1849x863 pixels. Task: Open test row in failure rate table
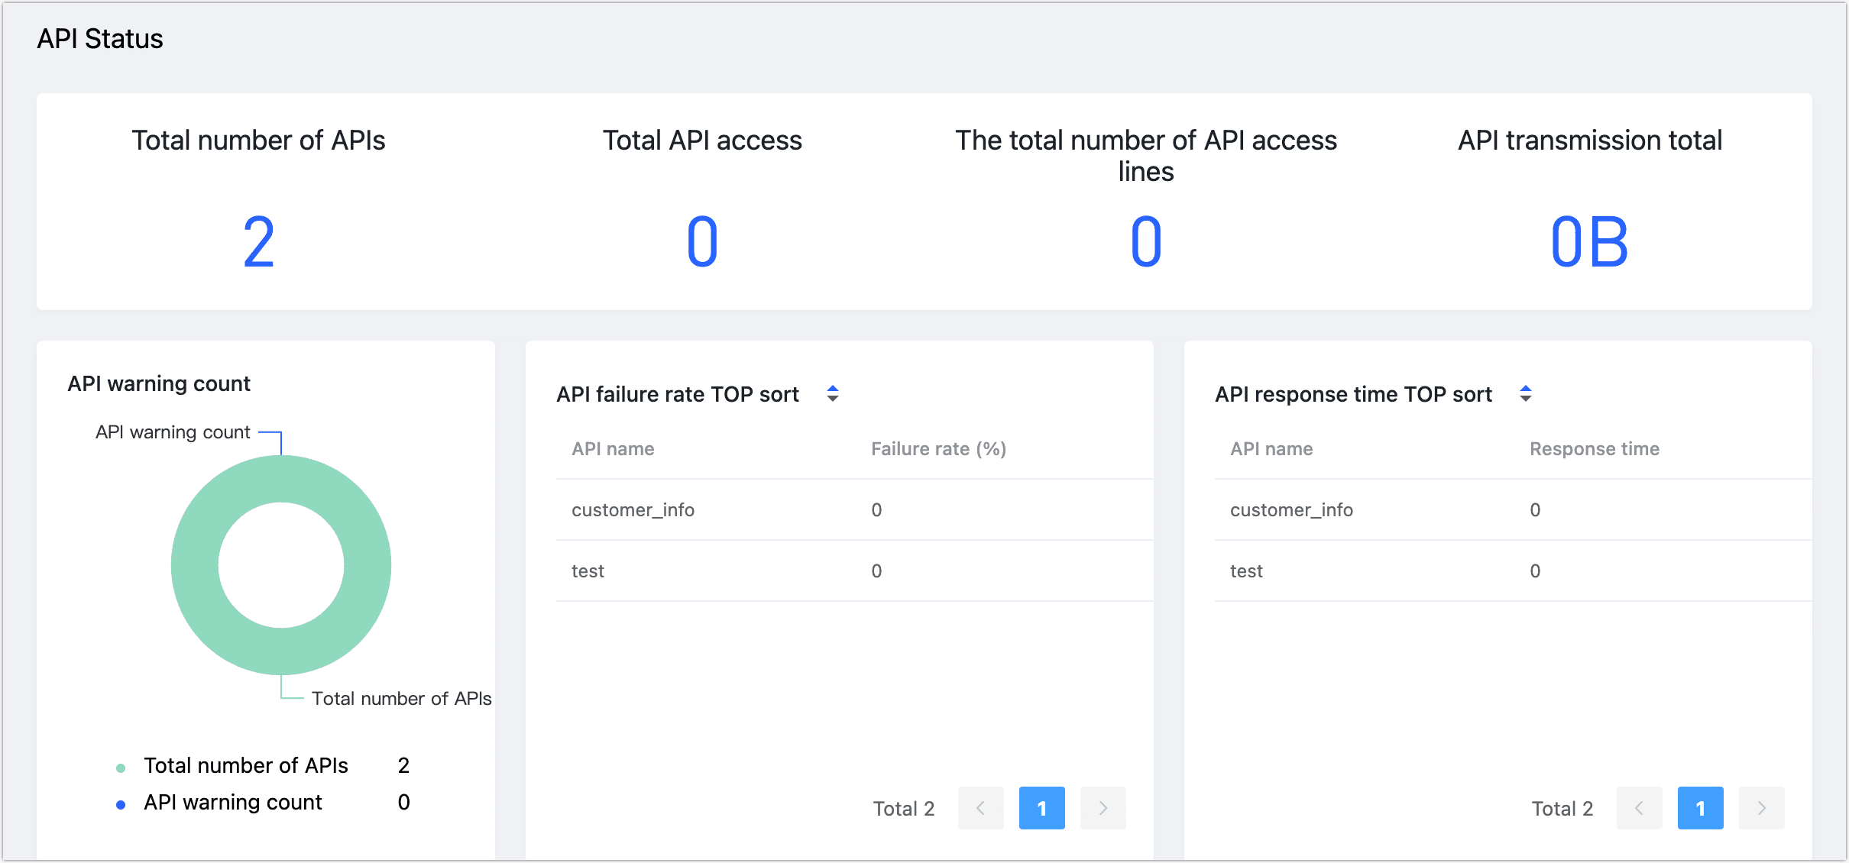pos(588,571)
